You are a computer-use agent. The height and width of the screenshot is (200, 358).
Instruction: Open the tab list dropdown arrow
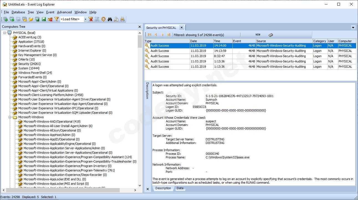pyautogui.click(x=353, y=27)
